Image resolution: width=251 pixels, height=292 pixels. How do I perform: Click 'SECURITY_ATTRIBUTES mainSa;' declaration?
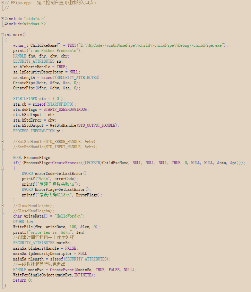click(42, 243)
